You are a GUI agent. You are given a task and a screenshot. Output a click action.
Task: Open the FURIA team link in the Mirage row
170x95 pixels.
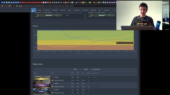tap(56, 83)
